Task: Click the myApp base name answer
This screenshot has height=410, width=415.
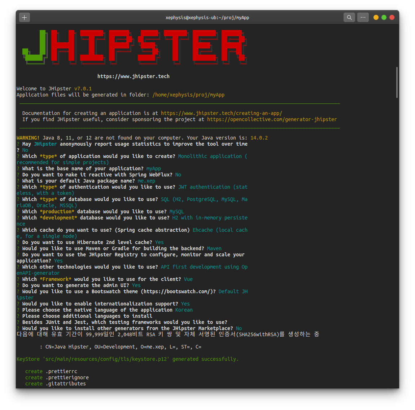Action: 153,169
